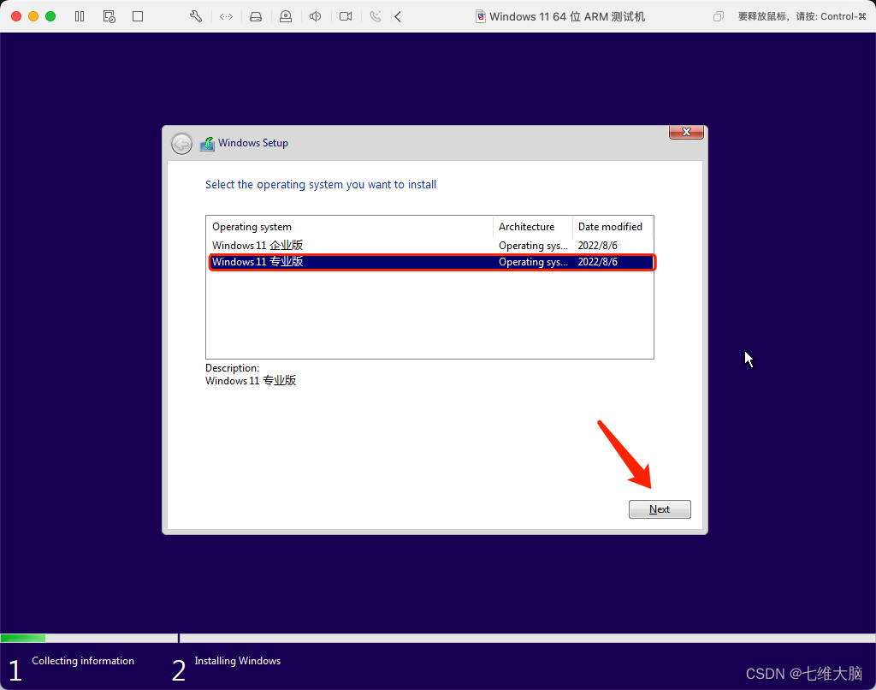
Task: Click the Windows Setup back arrow
Action: [x=181, y=144]
